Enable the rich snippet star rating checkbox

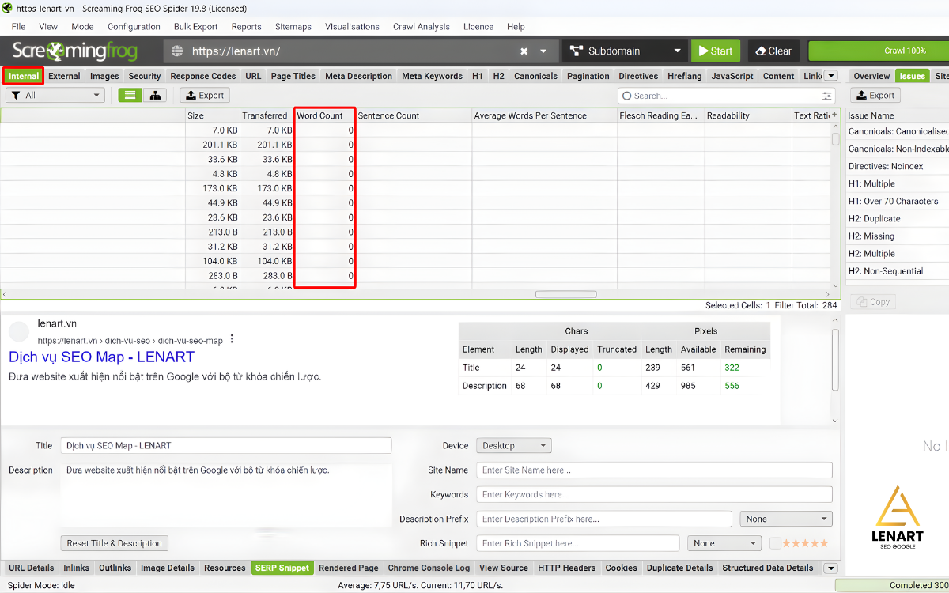point(775,543)
